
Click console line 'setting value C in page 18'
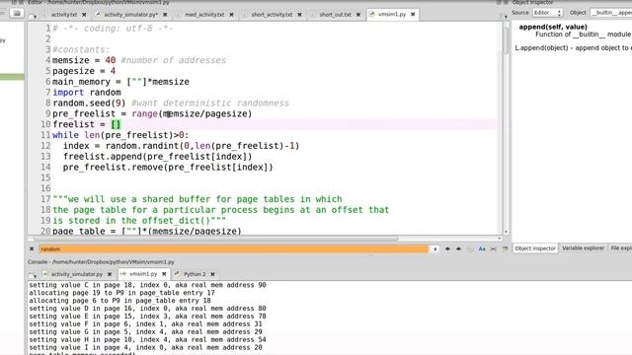(x=147, y=285)
